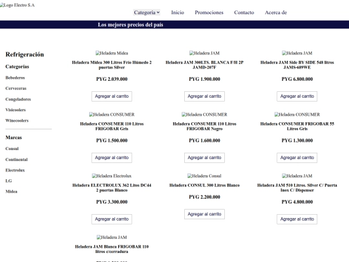Add Heladera JAM 300LTS BLANCA to cart
This screenshot has height=262, width=349.
click(x=204, y=96)
